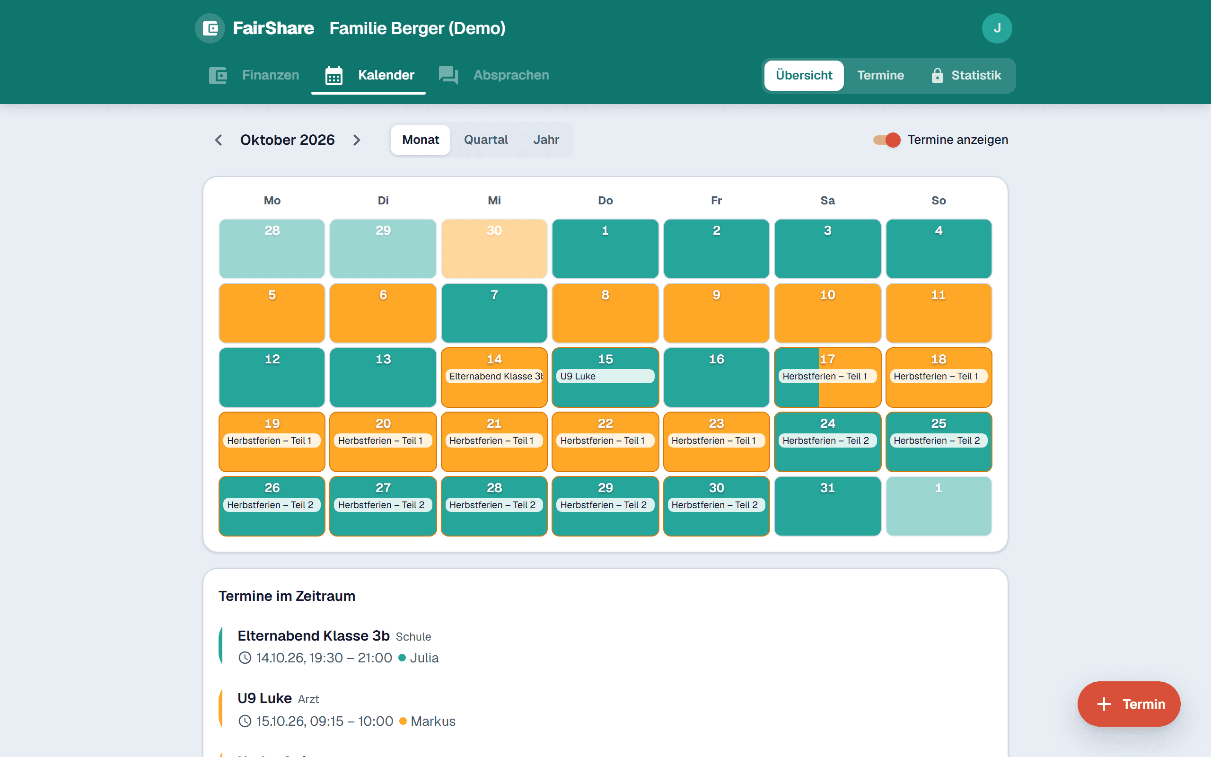The width and height of the screenshot is (1211, 757).
Task: Select day 12 in the calendar
Action: [x=272, y=378]
